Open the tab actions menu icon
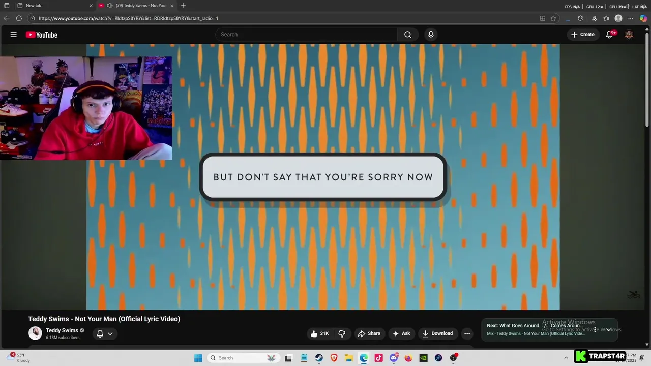This screenshot has width=651, height=366. click(7, 5)
